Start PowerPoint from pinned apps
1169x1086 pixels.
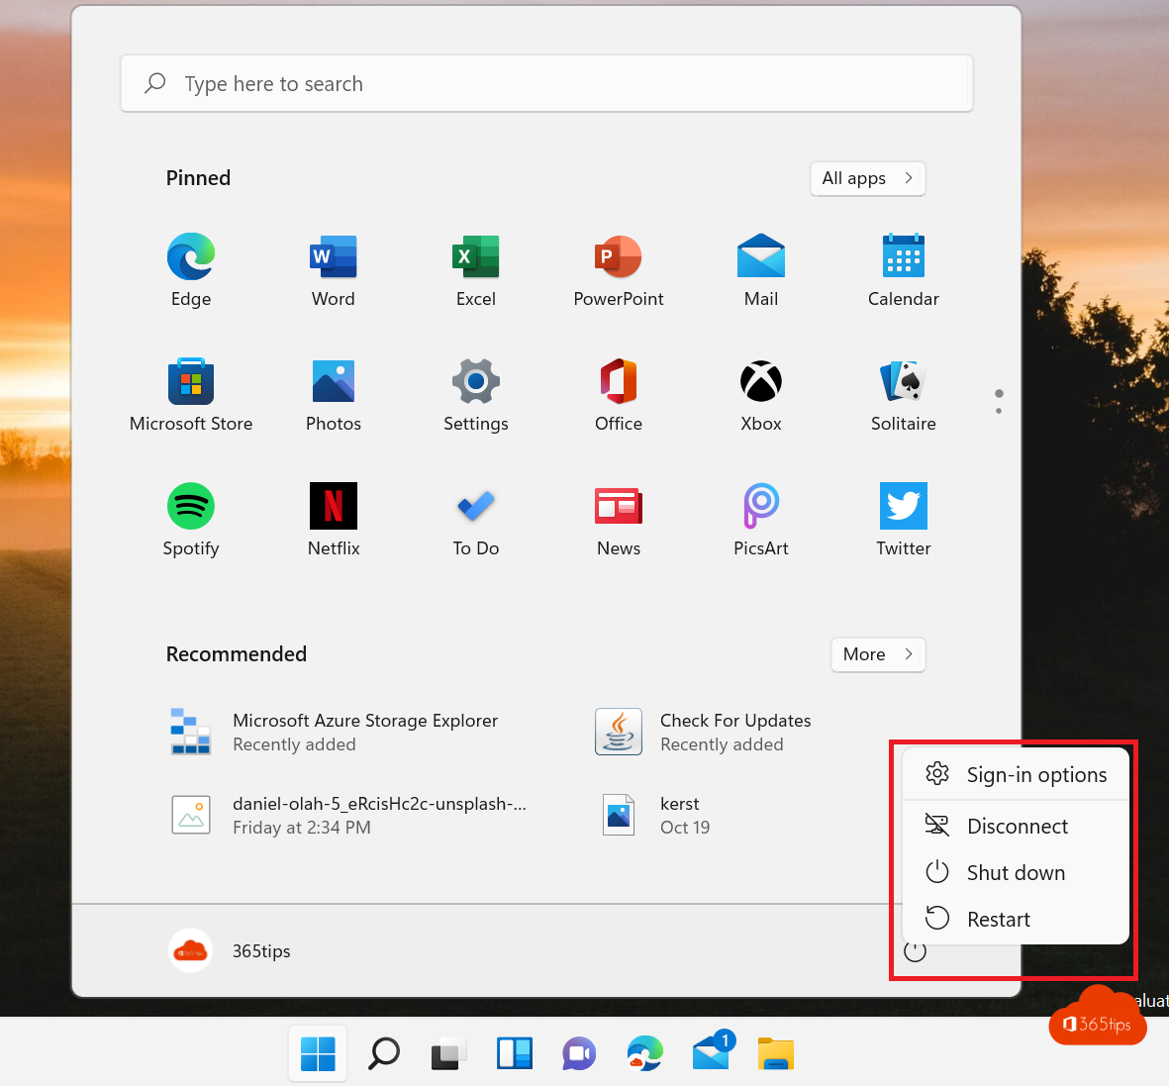coord(618,270)
